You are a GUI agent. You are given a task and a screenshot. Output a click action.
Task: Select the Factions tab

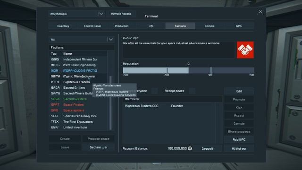(x=180, y=26)
